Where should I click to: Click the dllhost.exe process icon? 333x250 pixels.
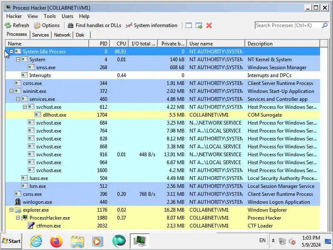coord(38,115)
